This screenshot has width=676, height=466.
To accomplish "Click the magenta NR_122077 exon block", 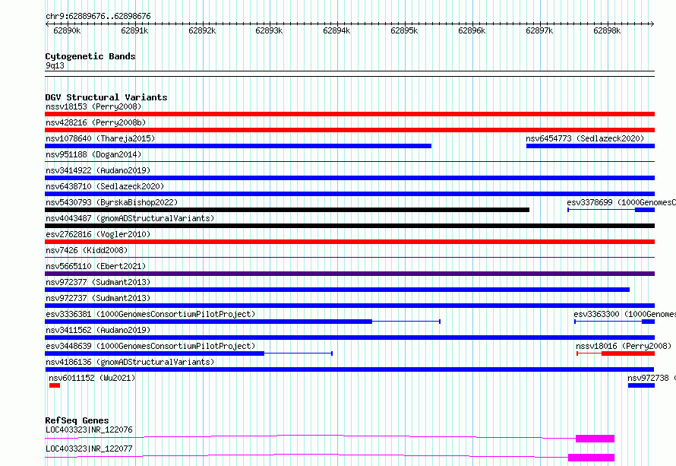I will point(591,458).
